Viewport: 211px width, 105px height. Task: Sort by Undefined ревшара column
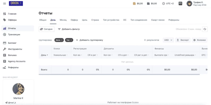[185, 55]
